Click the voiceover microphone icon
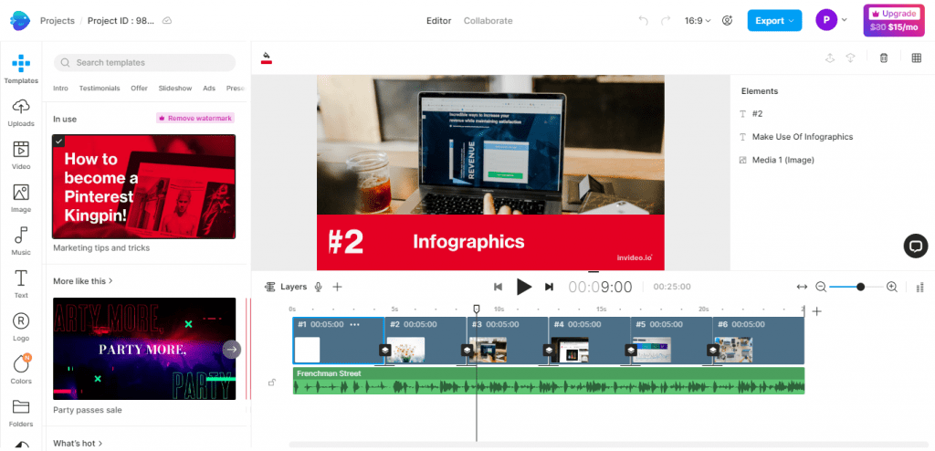Image resolution: width=935 pixels, height=451 pixels. tap(319, 287)
